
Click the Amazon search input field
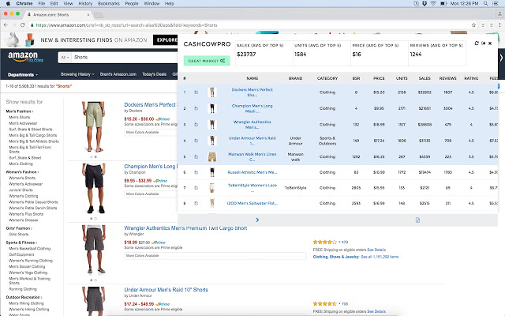(126, 58)
